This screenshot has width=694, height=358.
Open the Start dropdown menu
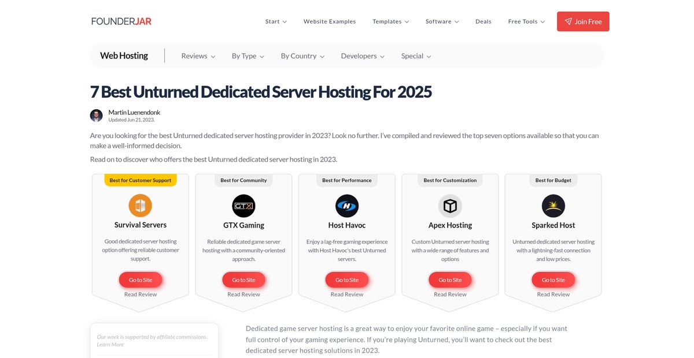tap(276, 21)
